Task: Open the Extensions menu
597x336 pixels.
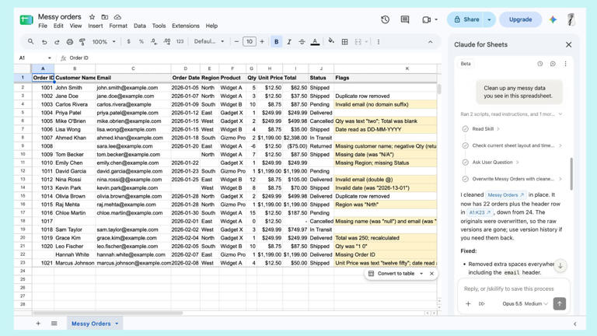Action: pyautogui.click(x=186, y=26)
